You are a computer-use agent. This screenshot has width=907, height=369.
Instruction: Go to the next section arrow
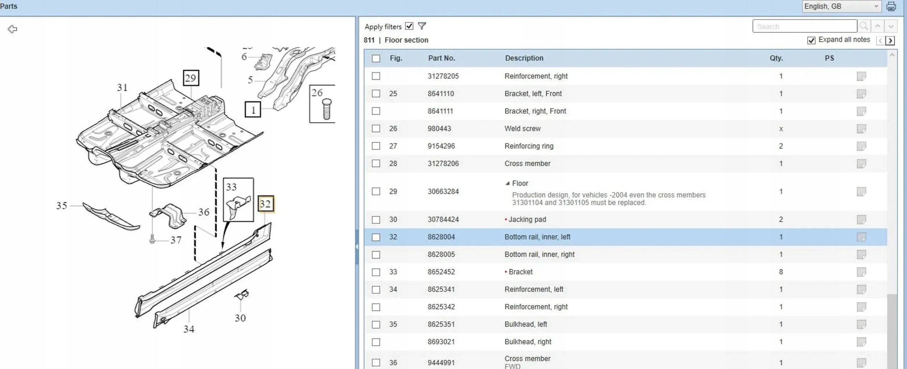click(890, 41)
